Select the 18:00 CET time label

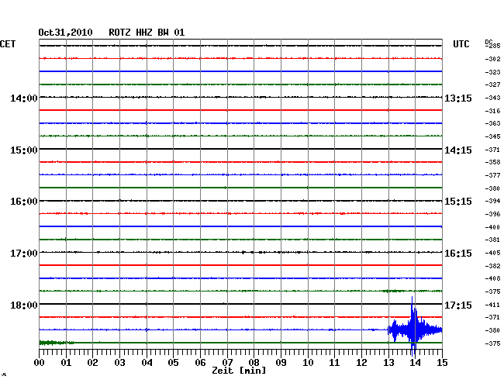[24, 305]
